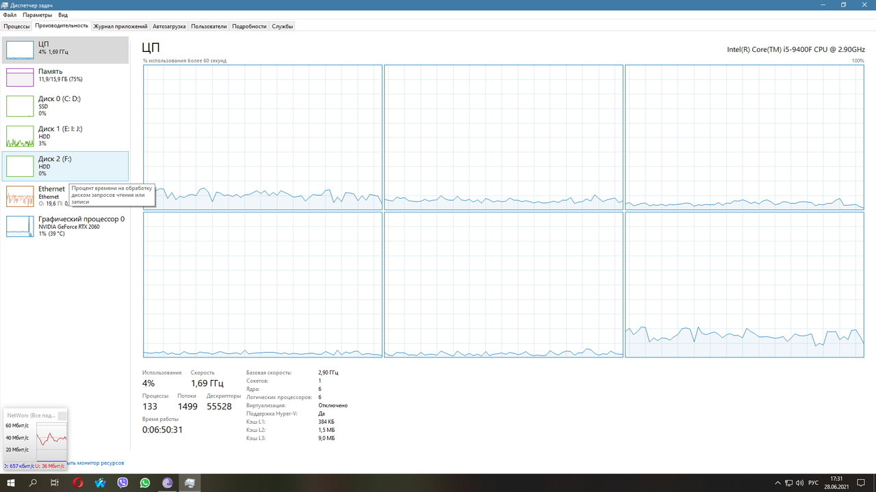876x492 pixels.
Task: Click the Кэш L3 9,0 МБ value
Action: 326,438
